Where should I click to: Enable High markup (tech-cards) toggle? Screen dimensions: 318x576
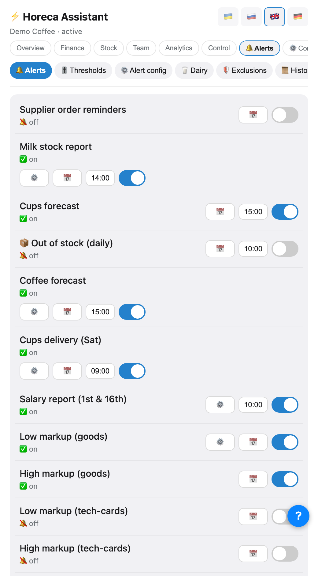click(x=285, y=554)
